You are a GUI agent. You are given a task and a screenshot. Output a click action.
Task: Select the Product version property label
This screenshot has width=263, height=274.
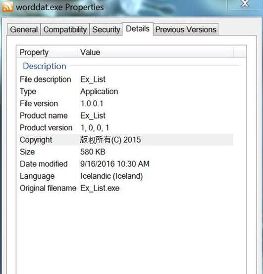(46, 127)
